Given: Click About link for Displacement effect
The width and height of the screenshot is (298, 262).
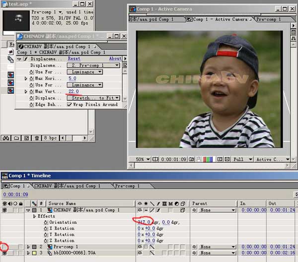Looking at the screenshot, I should [115, 59].
